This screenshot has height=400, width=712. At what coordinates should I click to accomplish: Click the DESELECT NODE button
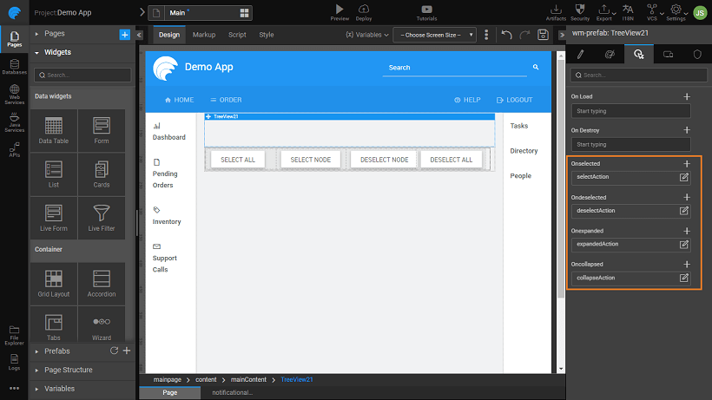click(x=384, y=160)
